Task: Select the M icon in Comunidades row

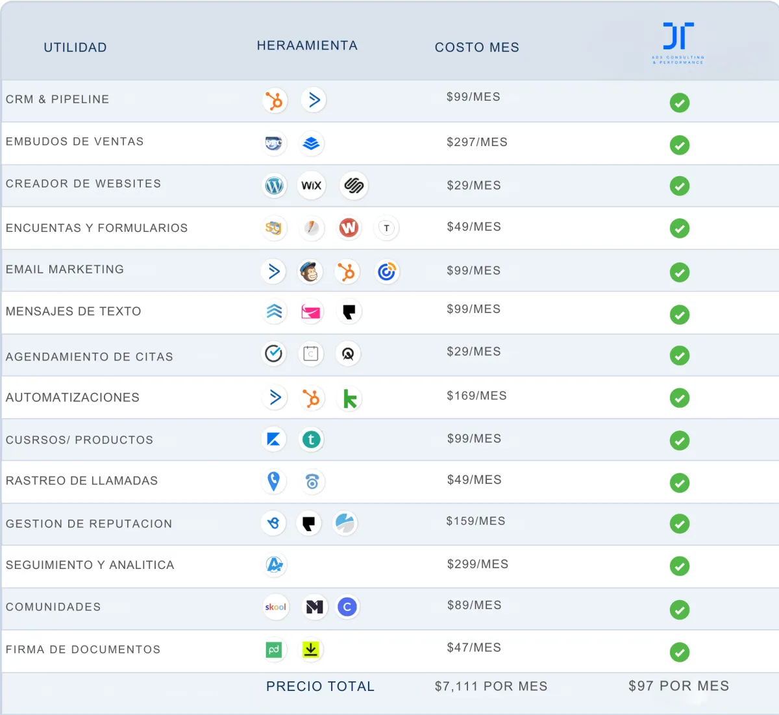Action: click(x=314, y=607)
